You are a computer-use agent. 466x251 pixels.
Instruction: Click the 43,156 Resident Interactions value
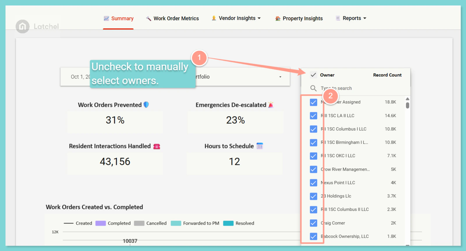[x=115, y=162]
